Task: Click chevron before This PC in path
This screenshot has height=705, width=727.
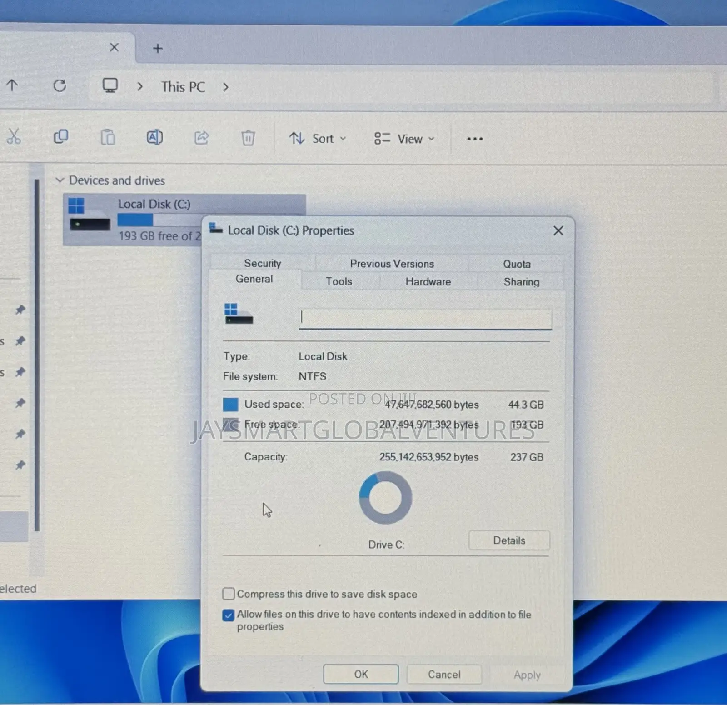Action: [140, 86]
